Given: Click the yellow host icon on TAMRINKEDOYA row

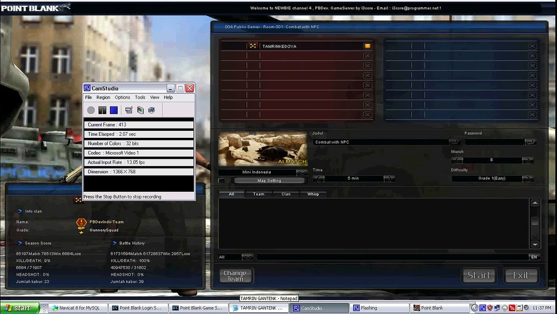Looking at the screenshot, I should click(367, 46).
